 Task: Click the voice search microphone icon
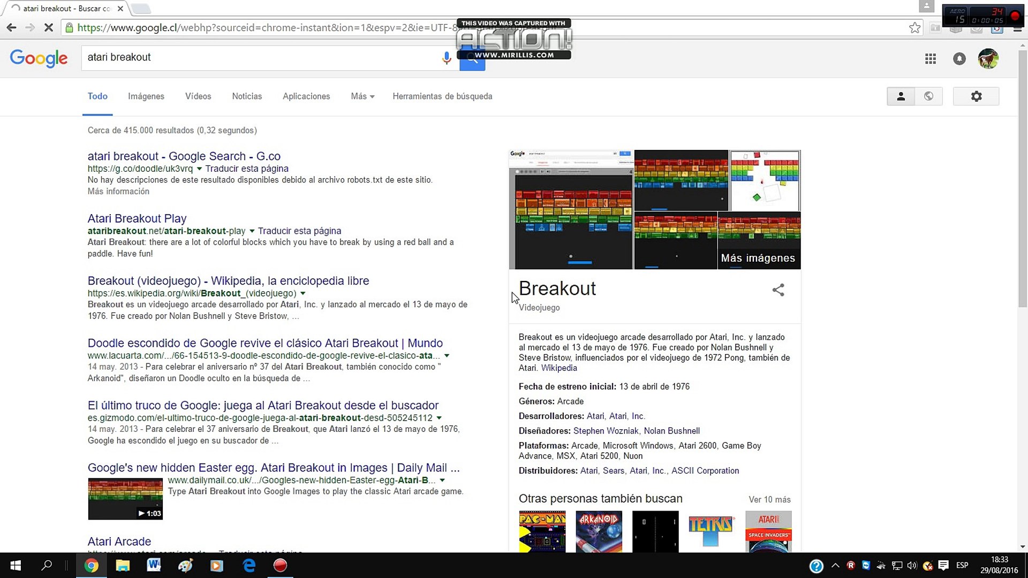click(x=446, y=58)
